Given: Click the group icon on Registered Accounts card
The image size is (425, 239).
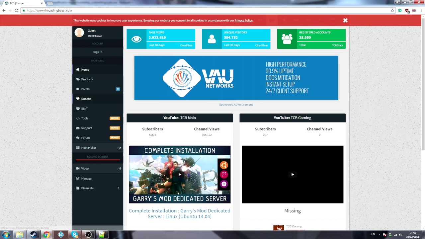Looking at the screenshot, I should [287, 39].
